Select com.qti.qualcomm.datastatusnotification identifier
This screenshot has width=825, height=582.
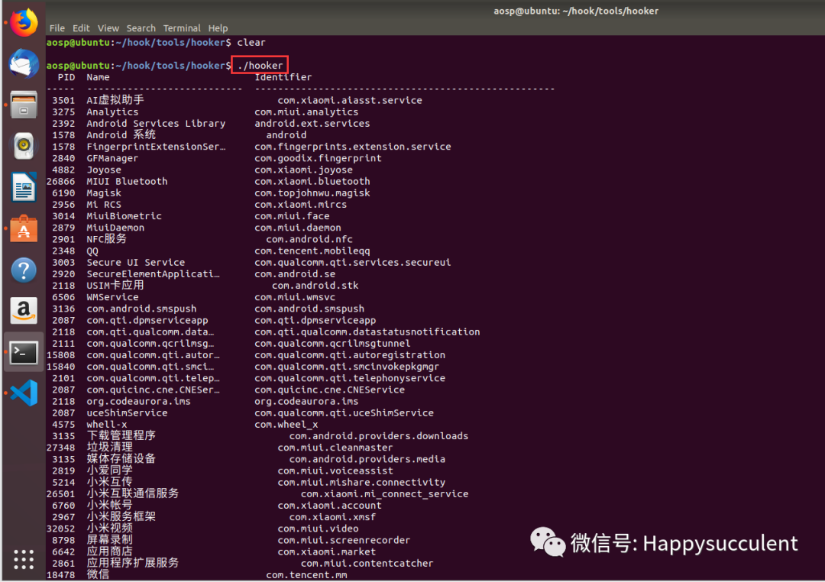(x=367, y=331)
